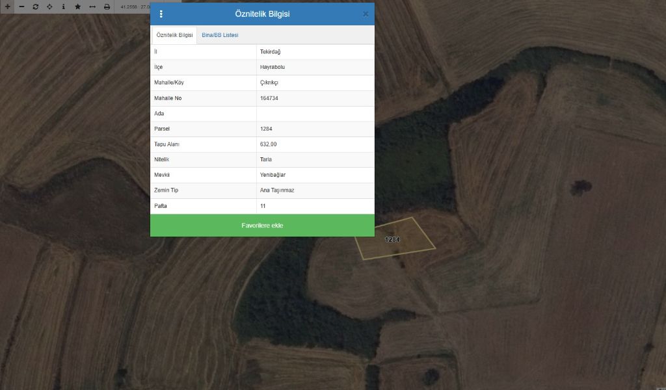
Task: Close the Öznitelik Bilgisi panel
Action: click(x=366, y=14)
